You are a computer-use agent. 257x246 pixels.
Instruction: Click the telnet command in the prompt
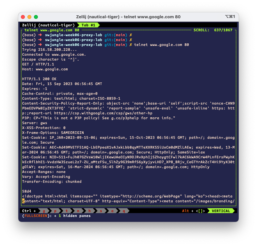tap(161, 45)
